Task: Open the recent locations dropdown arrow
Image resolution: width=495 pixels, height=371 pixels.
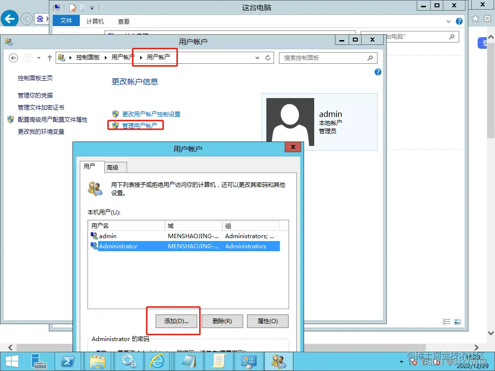Action: point(39,58)
